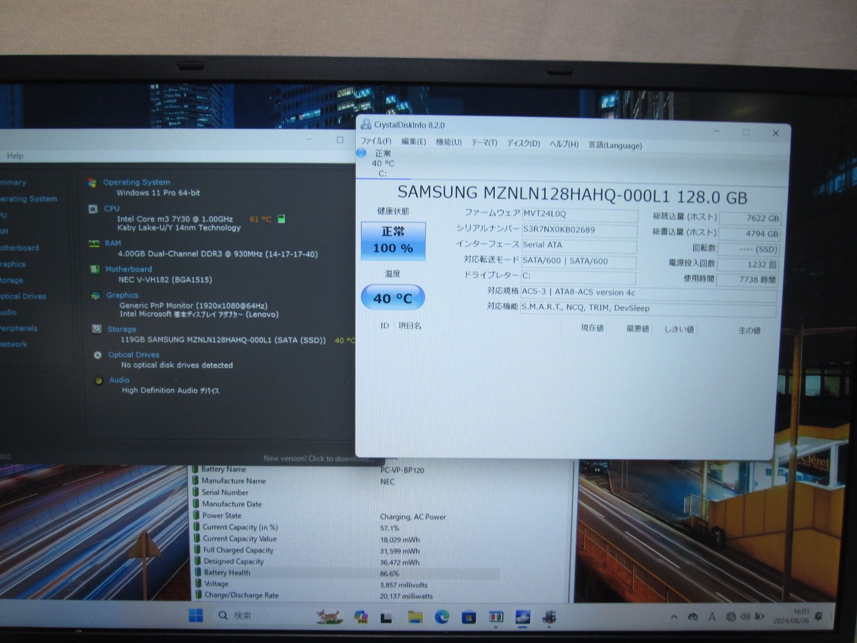Click the 生の値 column header
This screenshot has height=643, width=857.
coord(749,331)
